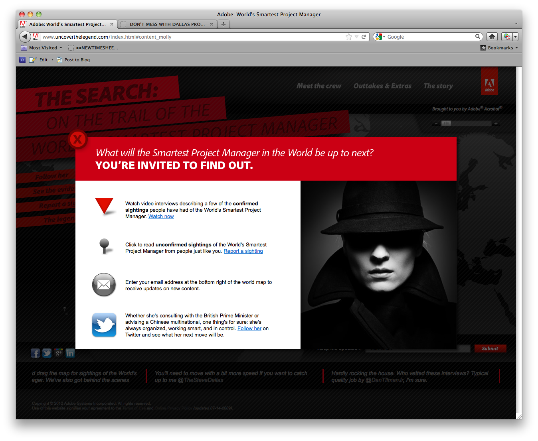Click Post to Blog toolbar item
The image size is (538, 441).
point(73,60)
